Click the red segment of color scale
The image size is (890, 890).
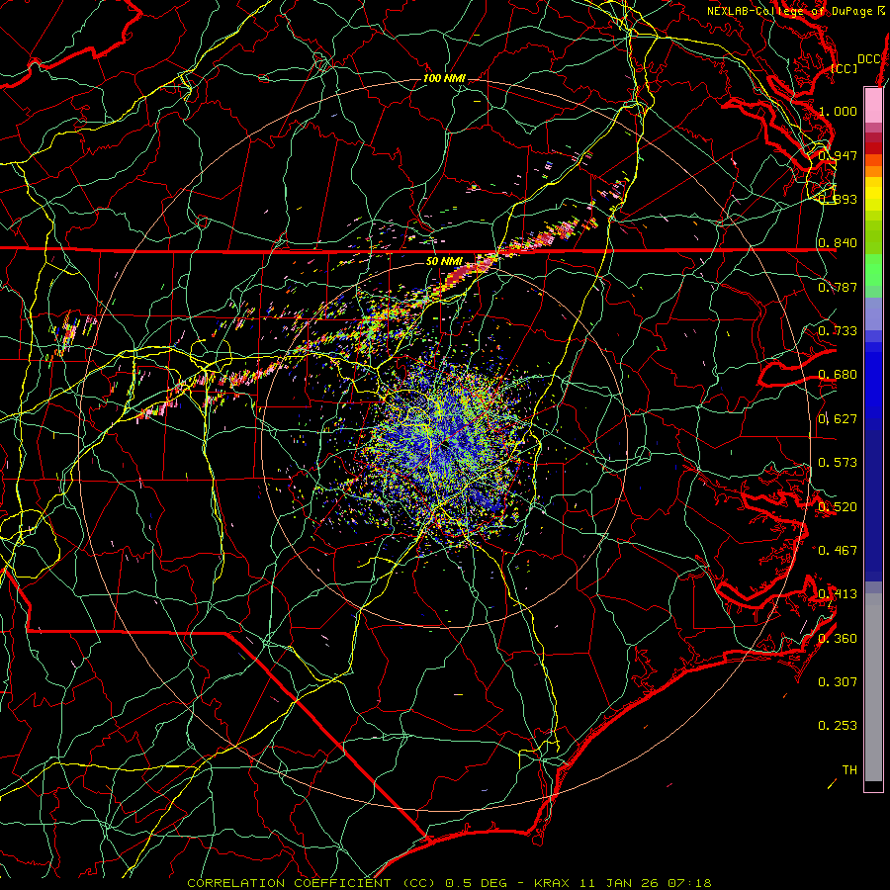(873, 148)
